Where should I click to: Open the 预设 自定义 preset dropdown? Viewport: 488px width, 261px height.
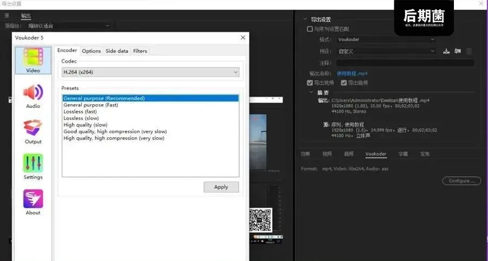386,51
